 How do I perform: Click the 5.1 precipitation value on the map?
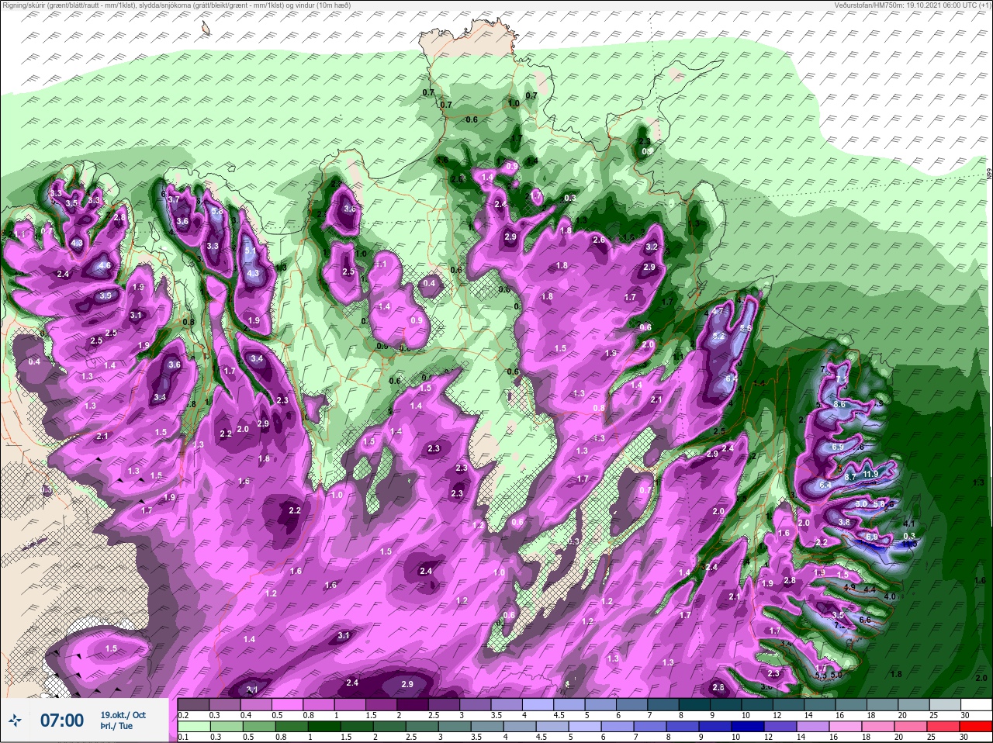250,251
